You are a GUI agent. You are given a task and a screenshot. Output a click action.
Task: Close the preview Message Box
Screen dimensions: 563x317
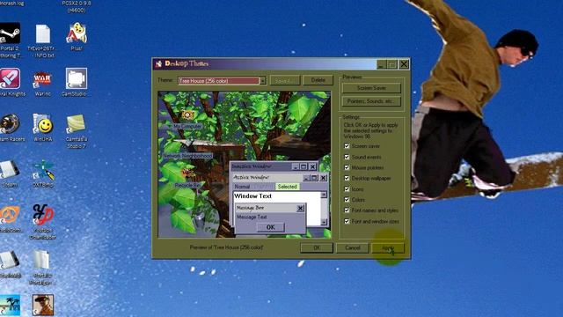coord(300,208)
